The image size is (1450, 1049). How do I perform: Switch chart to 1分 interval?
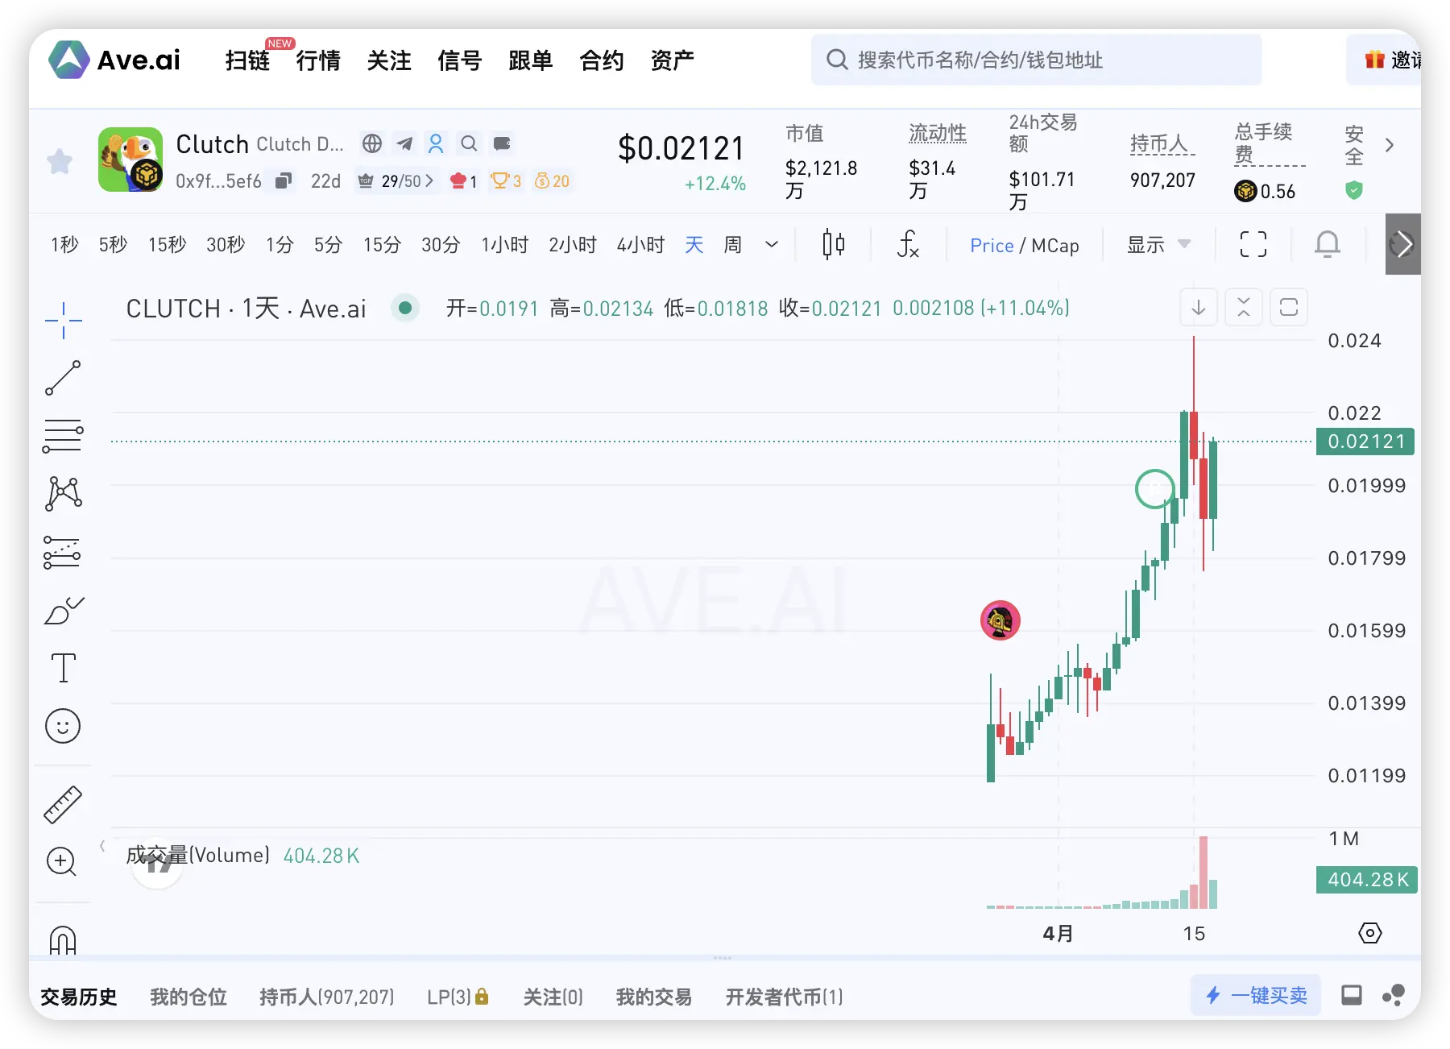[280, 245]
